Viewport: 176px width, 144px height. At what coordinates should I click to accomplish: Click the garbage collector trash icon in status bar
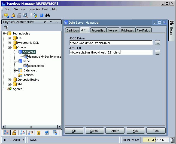(x=172, y=140)
